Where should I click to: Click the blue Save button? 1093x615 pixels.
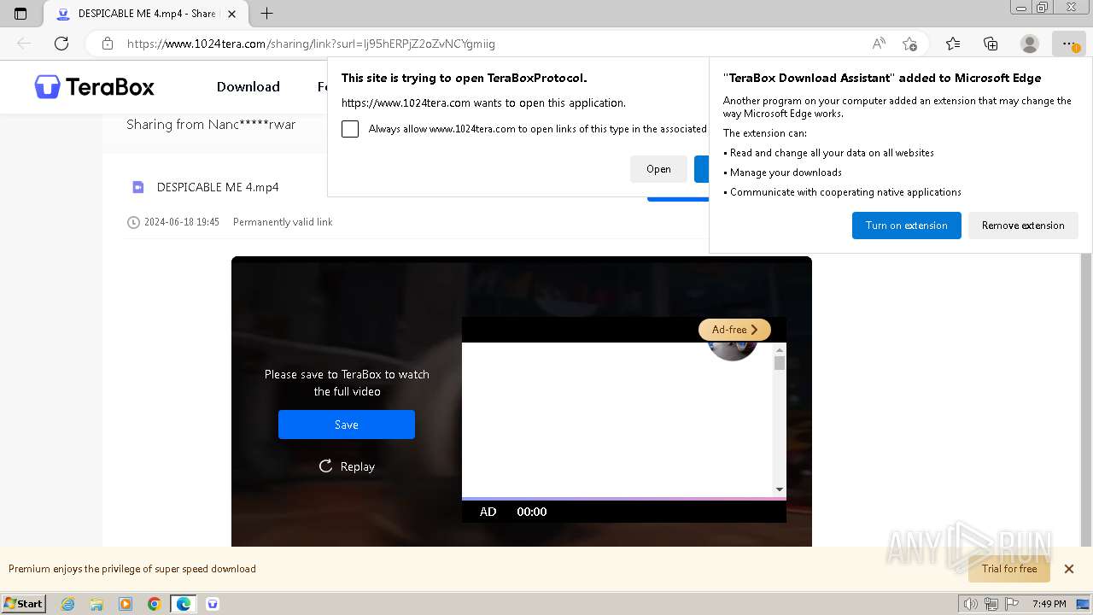pos(346,425)
